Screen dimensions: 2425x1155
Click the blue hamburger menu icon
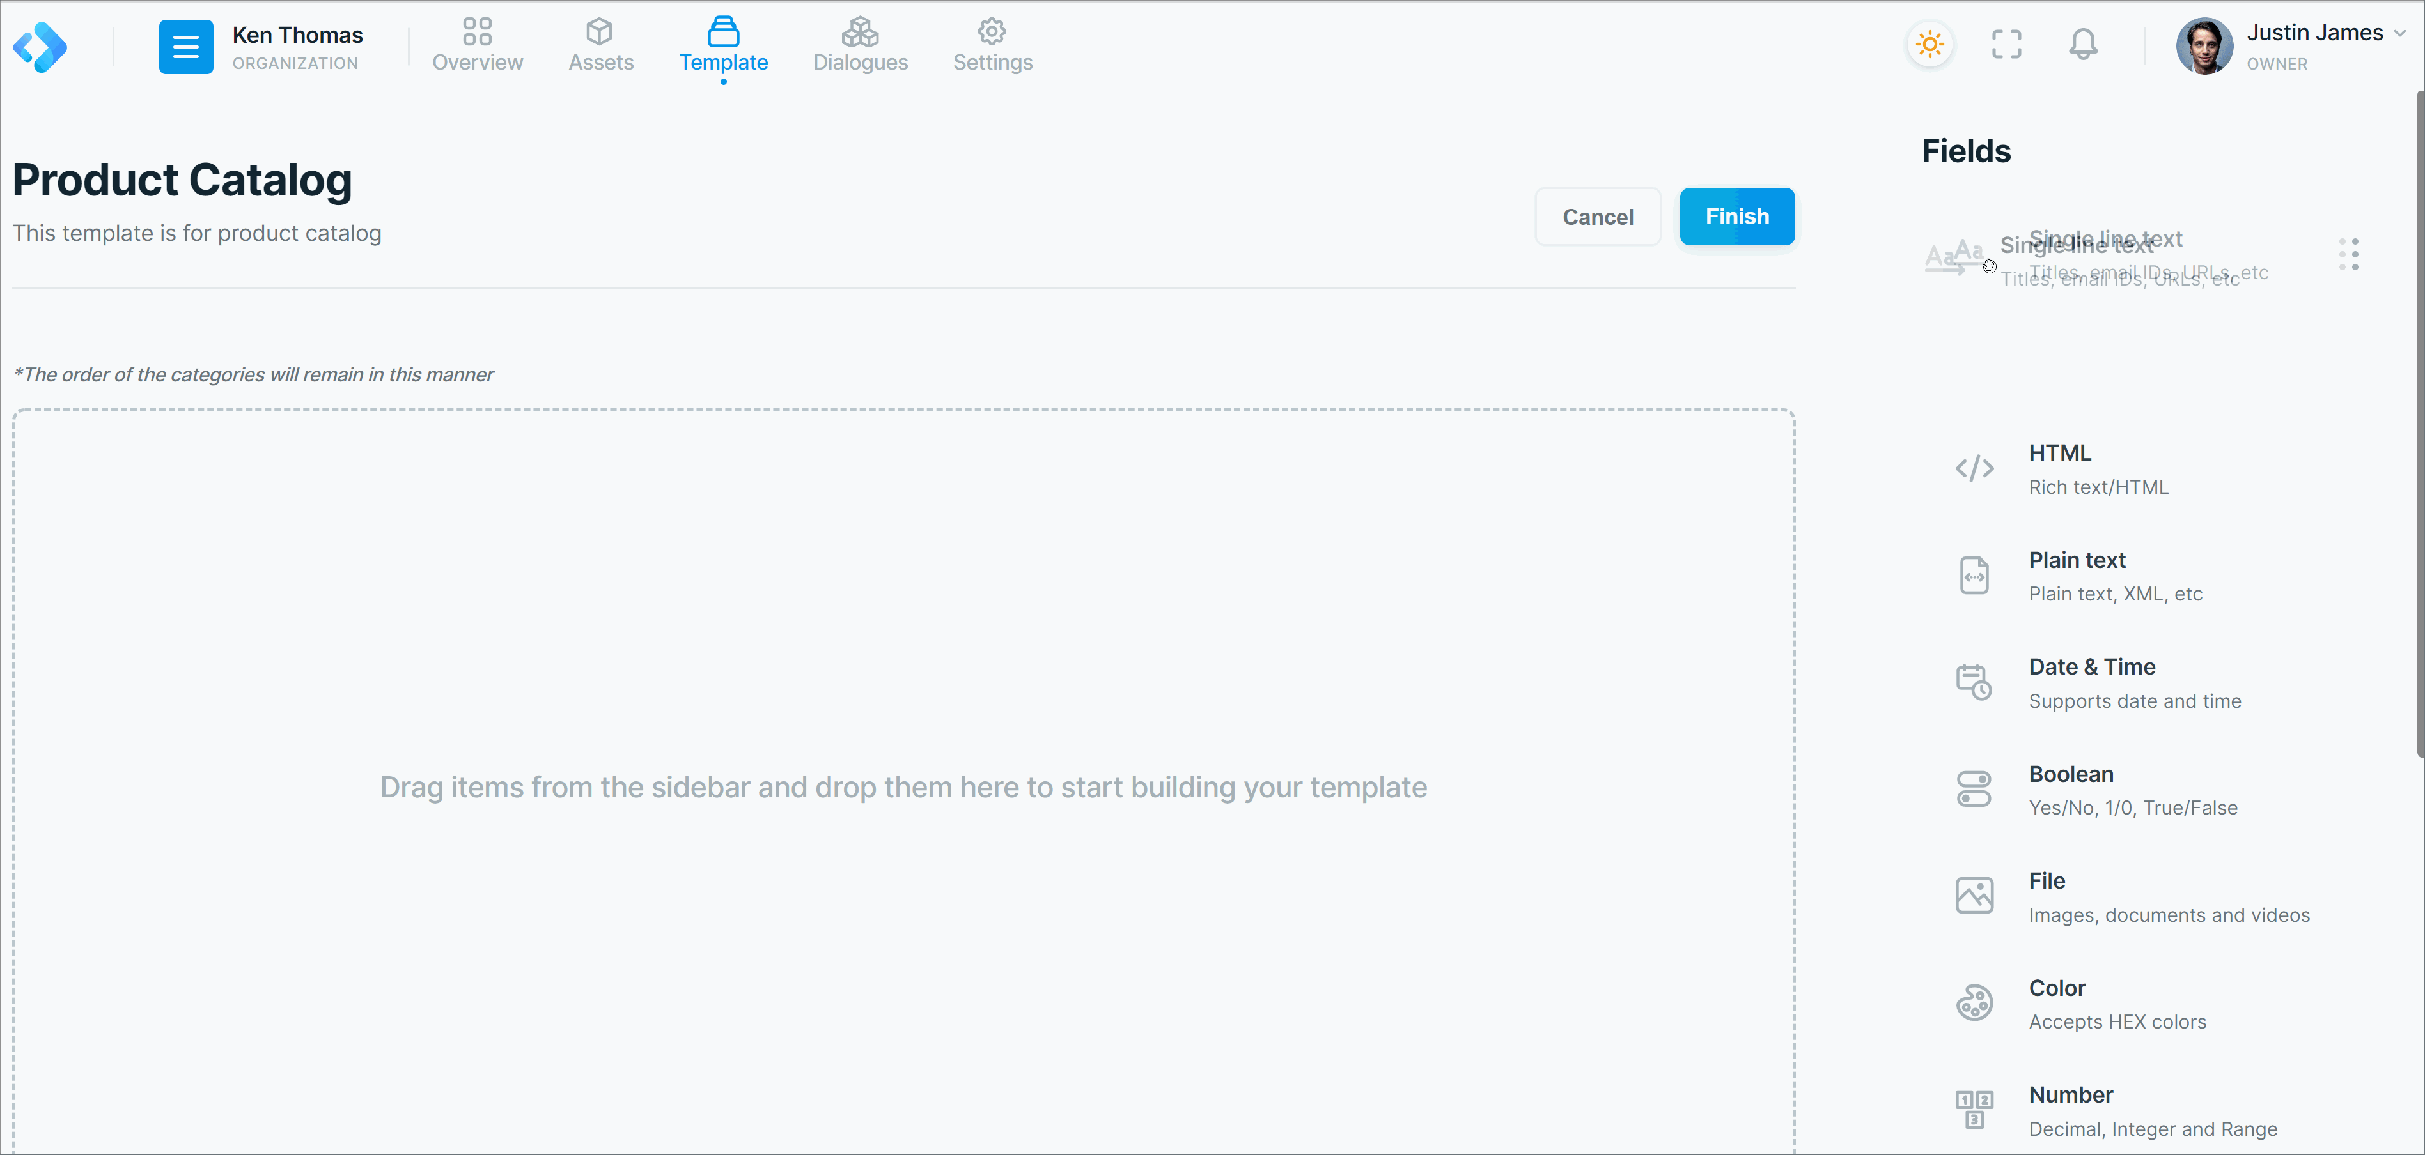[185, 46]
